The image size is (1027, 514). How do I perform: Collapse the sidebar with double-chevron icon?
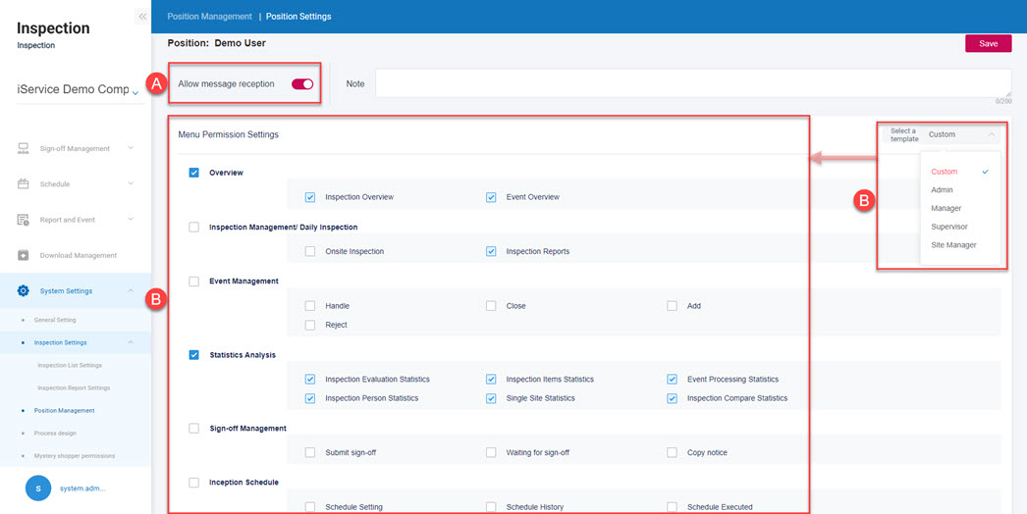(142, 17)
